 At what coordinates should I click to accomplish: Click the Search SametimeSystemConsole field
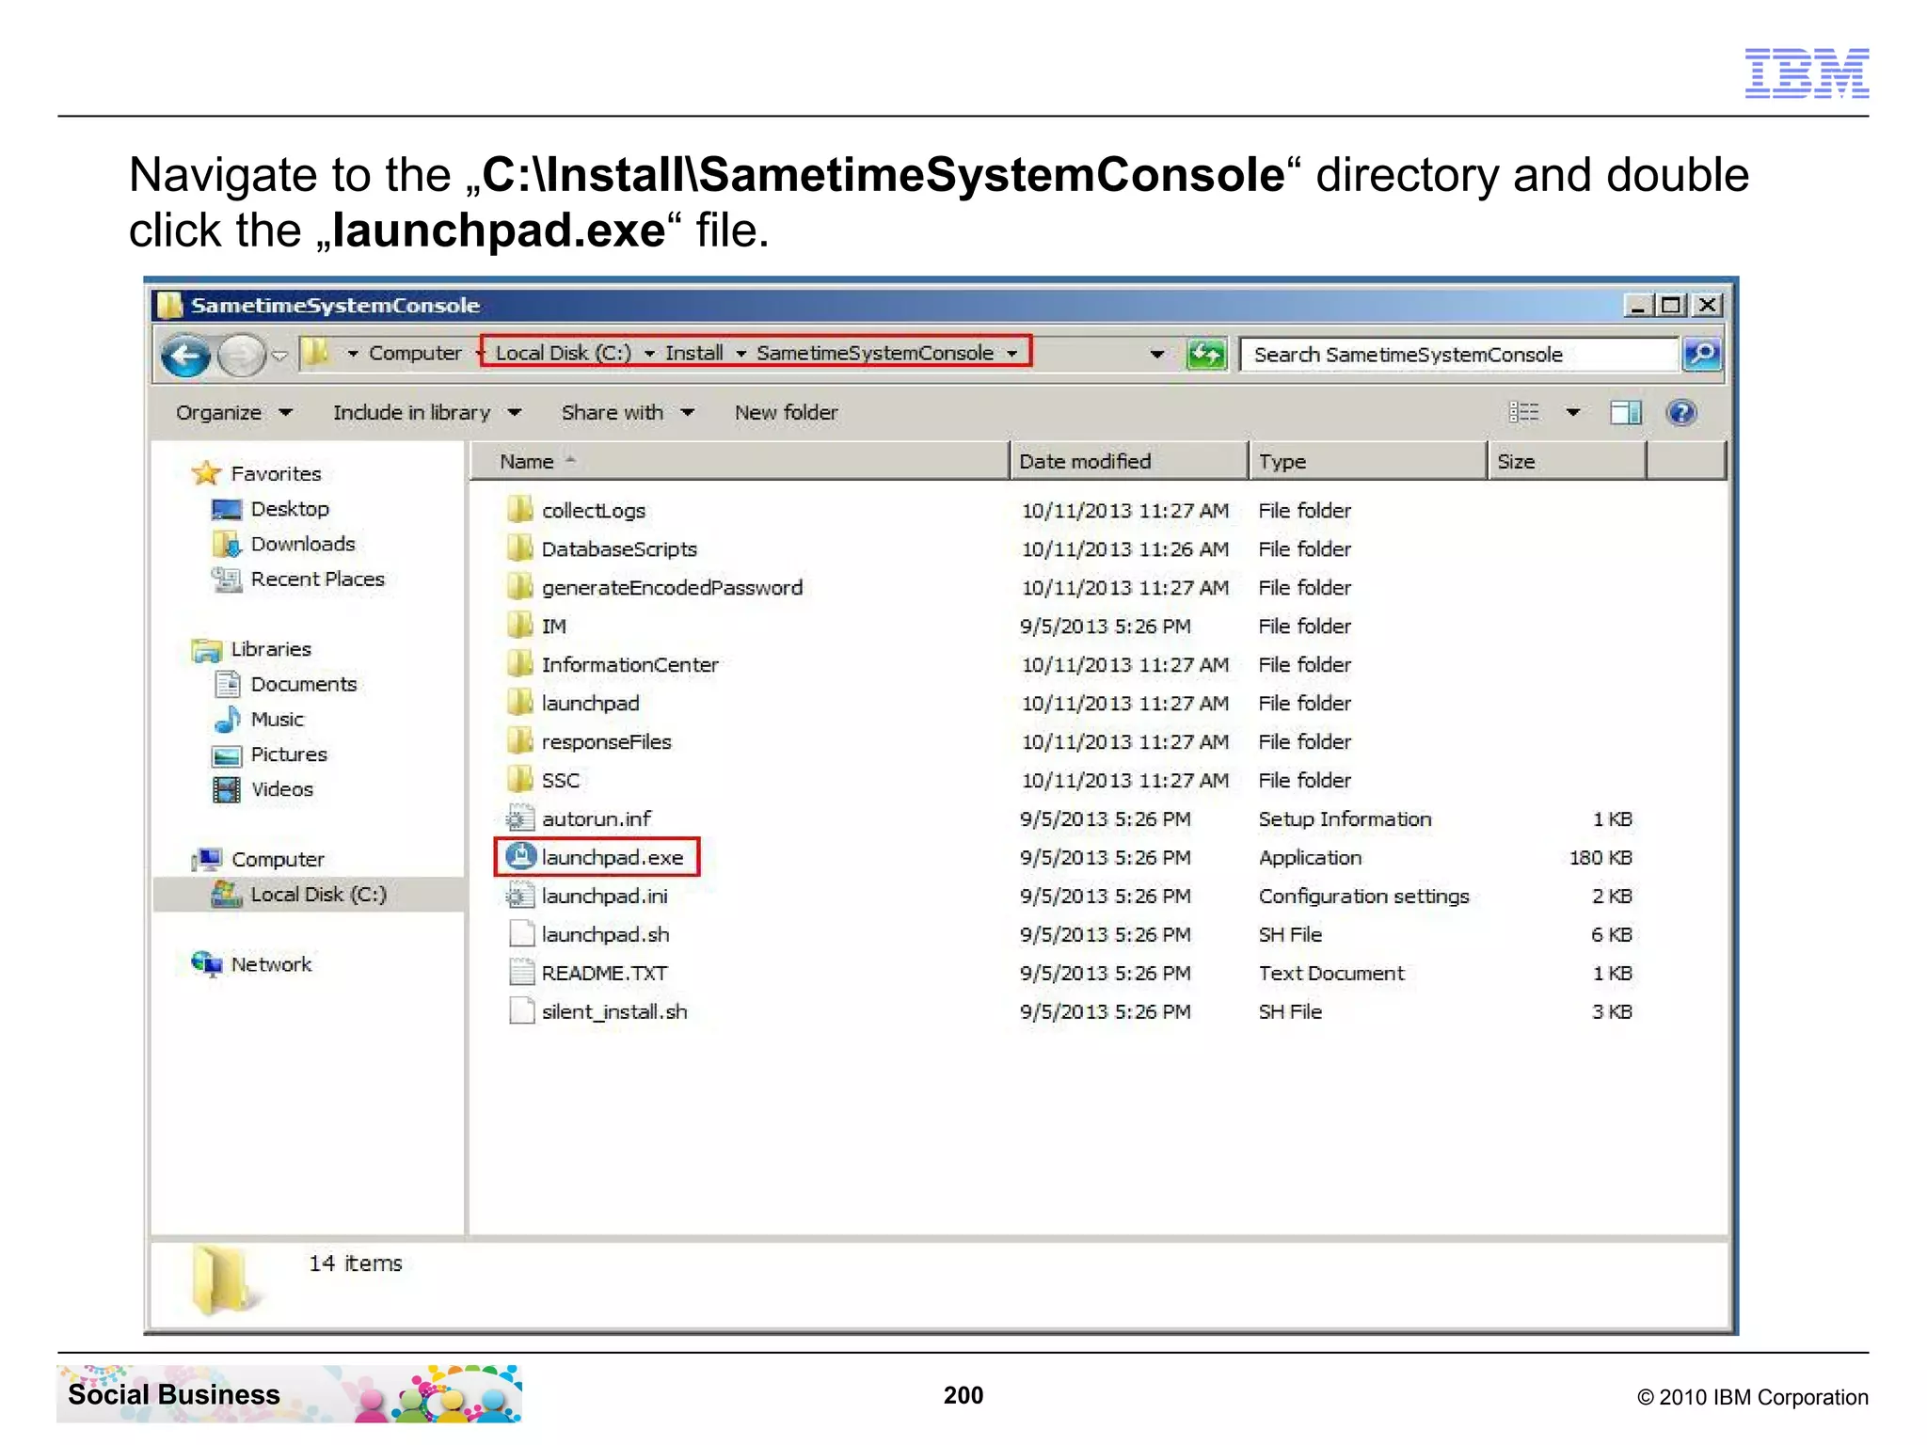[1459, 355]
